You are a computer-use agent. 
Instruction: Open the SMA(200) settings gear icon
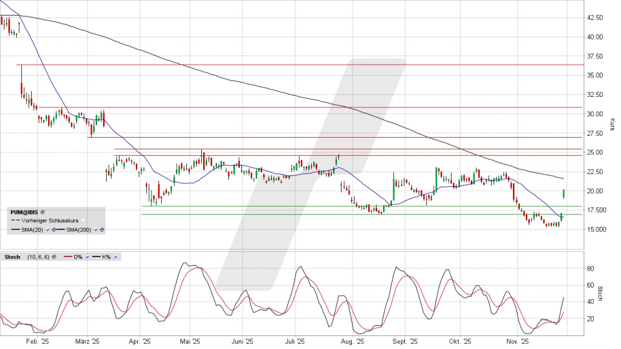coord(102,229)
